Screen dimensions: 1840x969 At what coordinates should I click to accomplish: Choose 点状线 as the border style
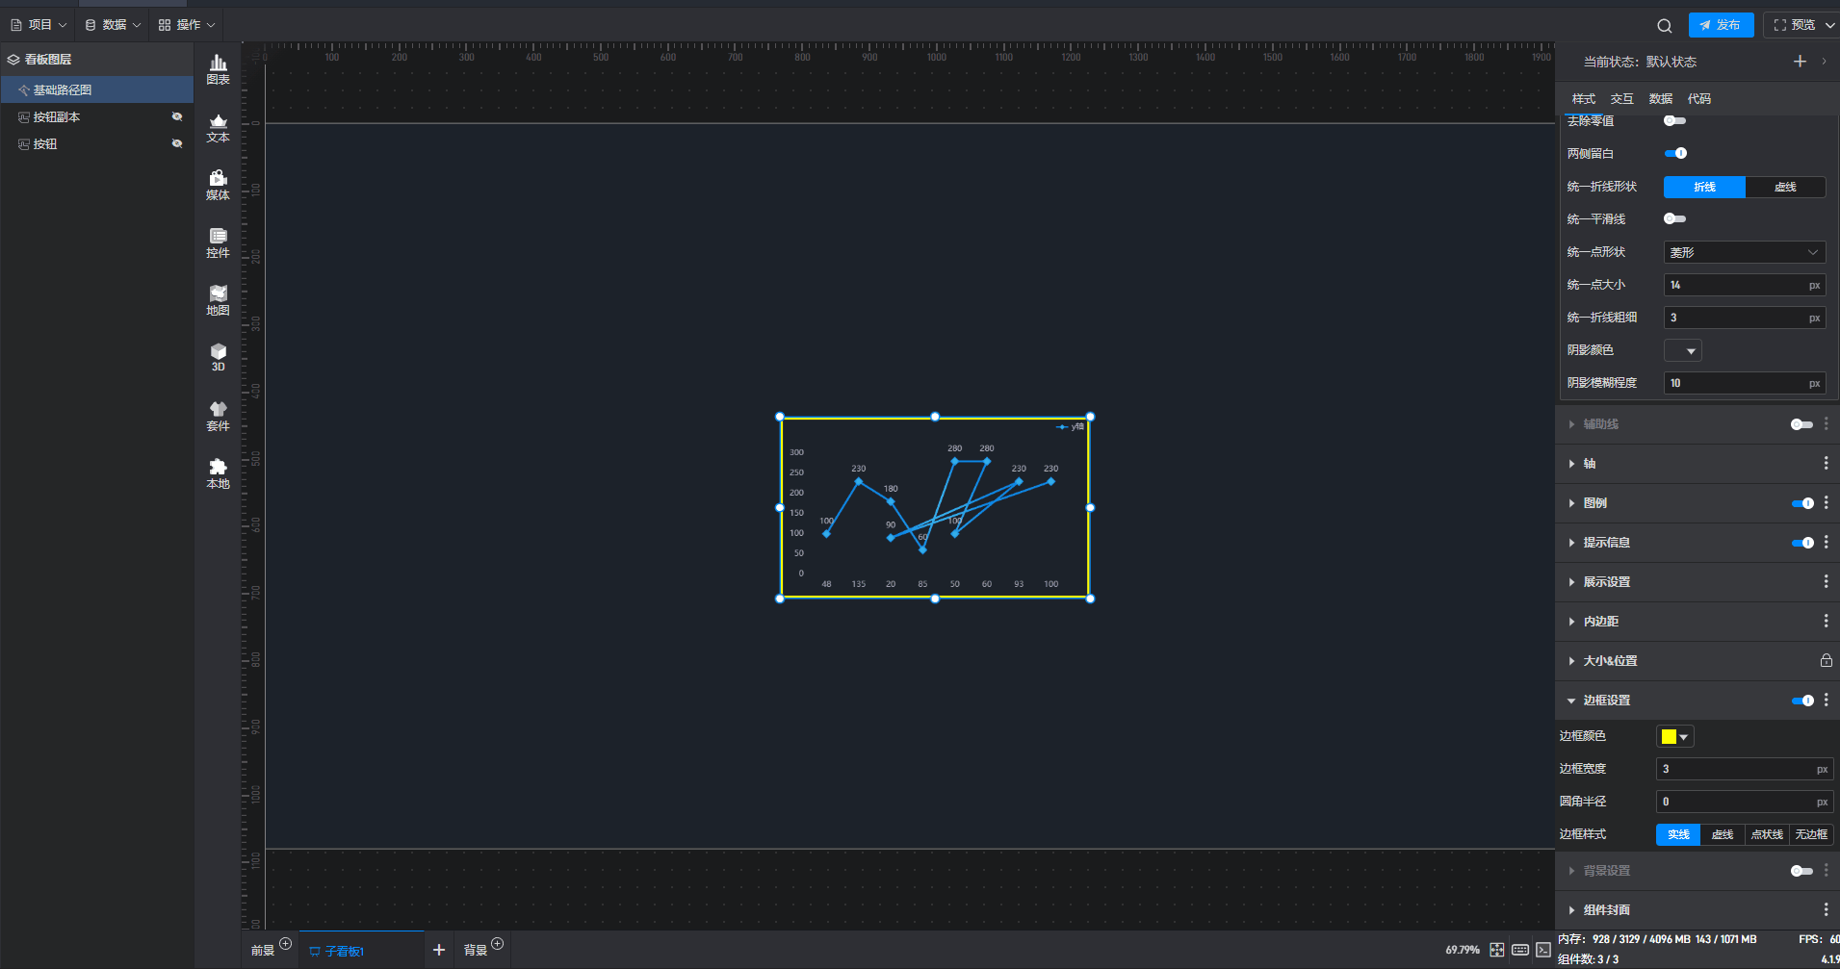tap(1767, 834)
